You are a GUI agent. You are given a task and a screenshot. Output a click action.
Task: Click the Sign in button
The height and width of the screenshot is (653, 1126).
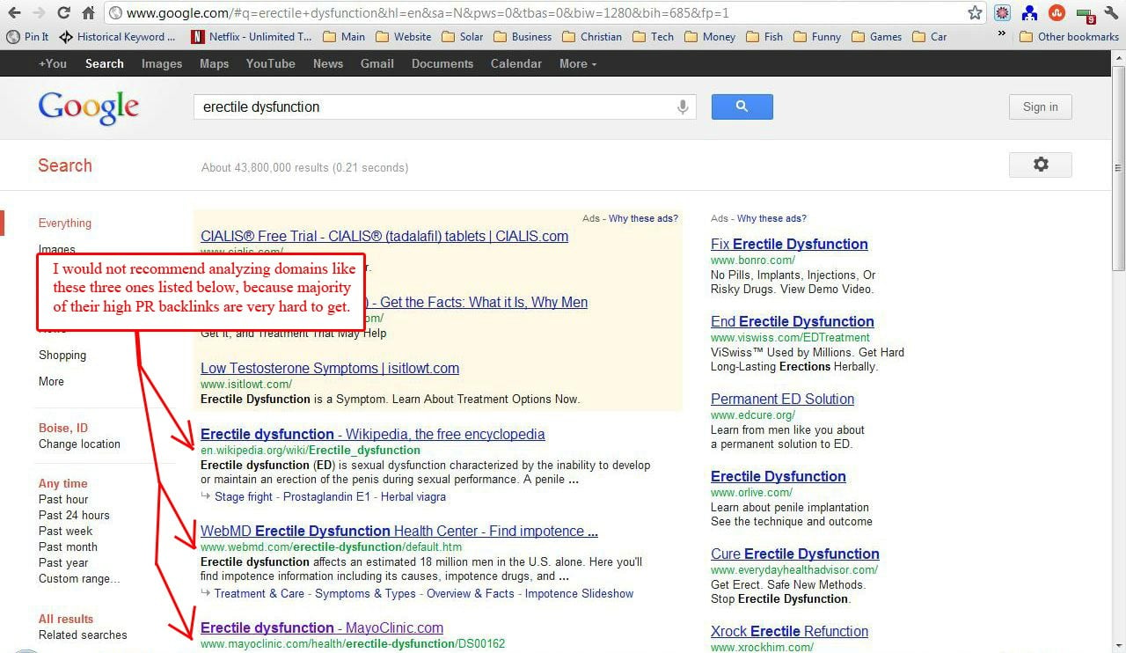coord(1041,106)
